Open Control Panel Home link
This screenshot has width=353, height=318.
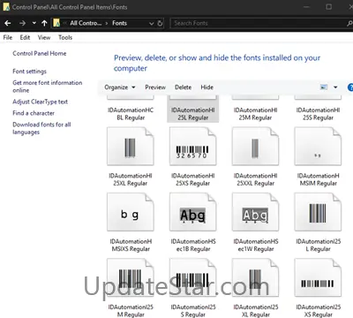[x=40, y=53]
